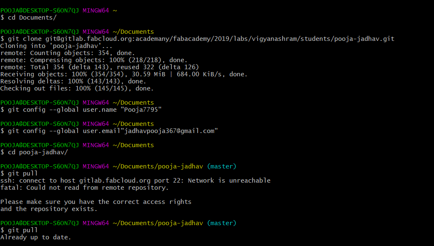
Task: Select the "Cloning into 'pooja-jadhav'..." output line
Action: tap(56, 46)
